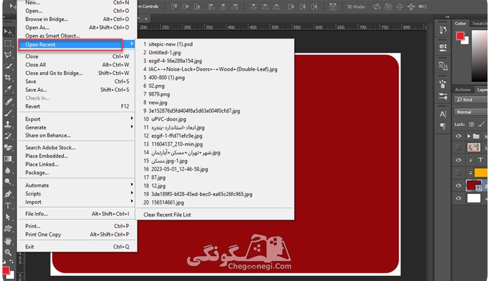Toggle lock image pixels brush icon
Image resolution: width=490 pixels, height=281 pixels.
click(482, 124)
